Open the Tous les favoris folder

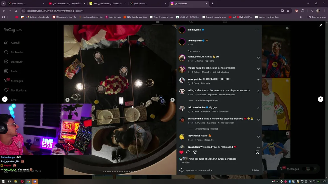pos(316,17)
